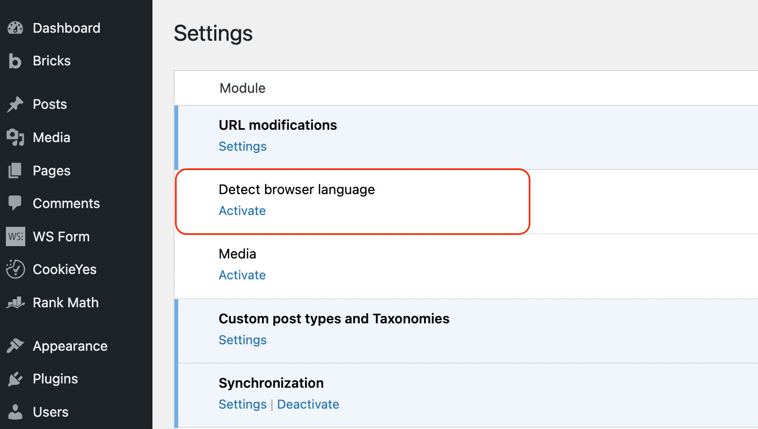The width and height of the screenshot is (758, 429).
Task: Click the Dashboard gauge icon
Action: pyautogui.click(x=16, y=28)
